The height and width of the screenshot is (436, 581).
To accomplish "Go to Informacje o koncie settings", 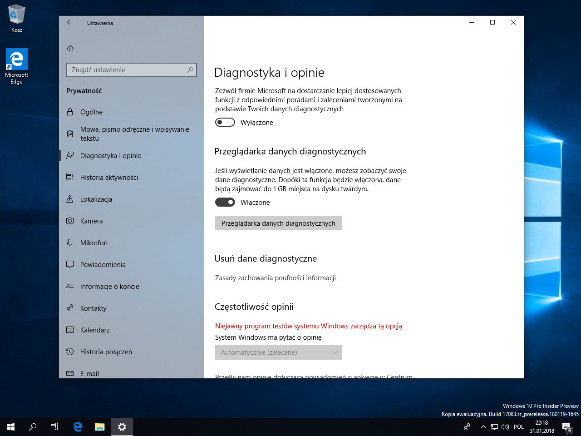I will [132, 287].
